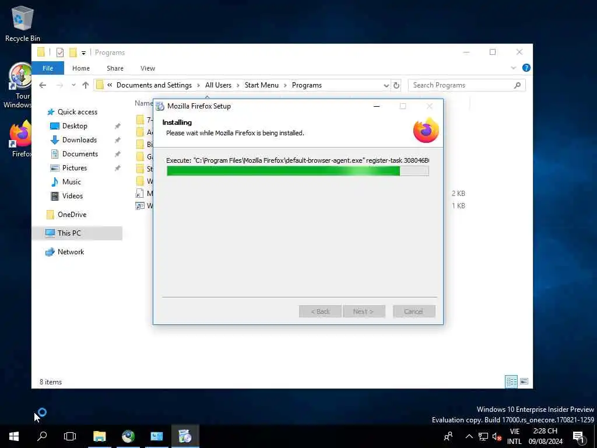The height and width of the screenshot is (448, 597).
Task: Open Customize Quick Access Toolbar dropdown
Action: (x=83, y=53)
